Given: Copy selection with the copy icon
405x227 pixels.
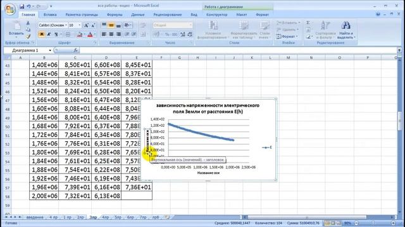Looking at the screenshot, I should 28,30.
